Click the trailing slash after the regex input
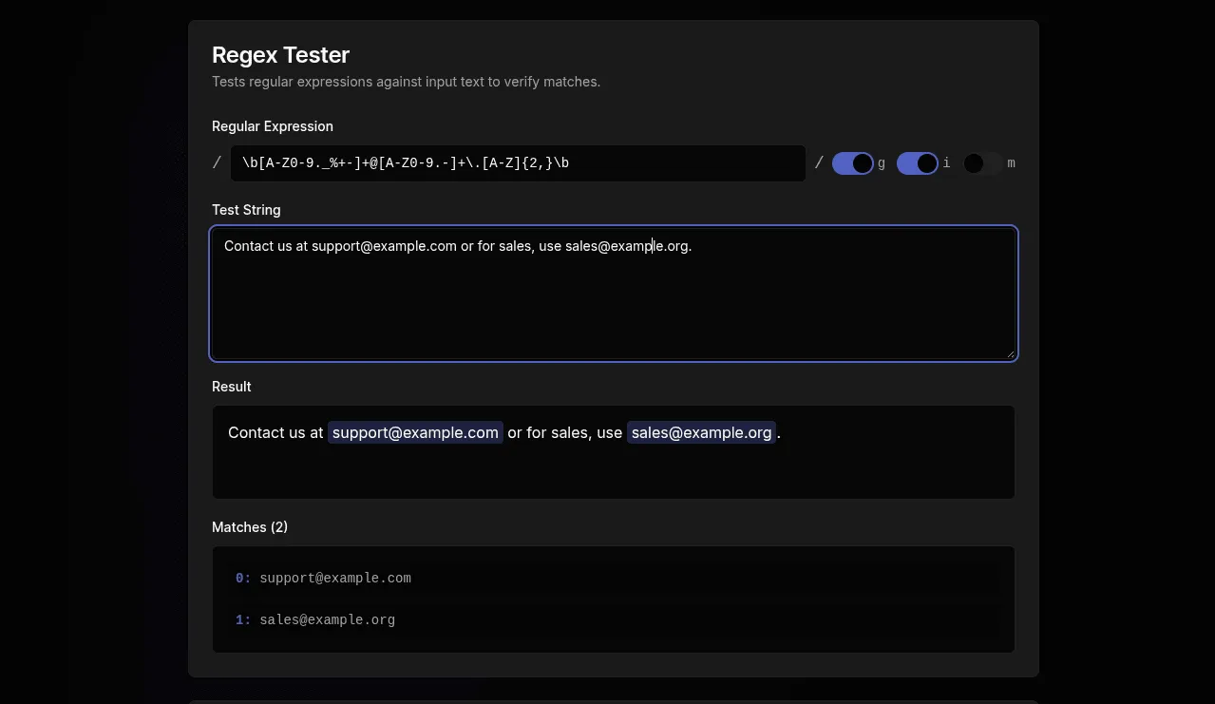 click(x=818, y=162)
